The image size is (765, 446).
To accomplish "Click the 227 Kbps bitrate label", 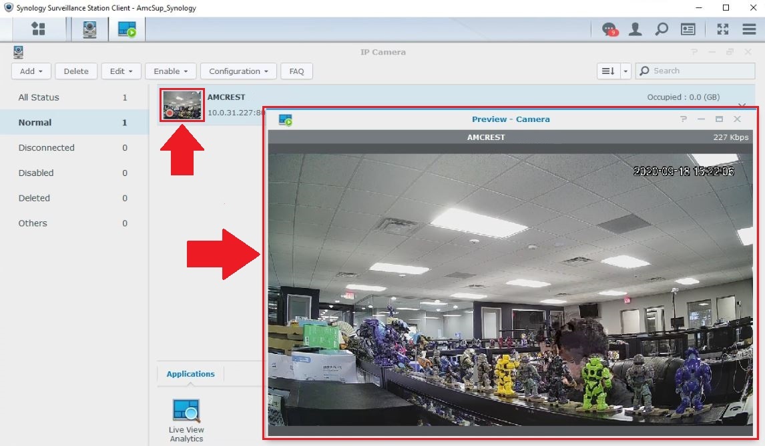I will click(730, 137).
